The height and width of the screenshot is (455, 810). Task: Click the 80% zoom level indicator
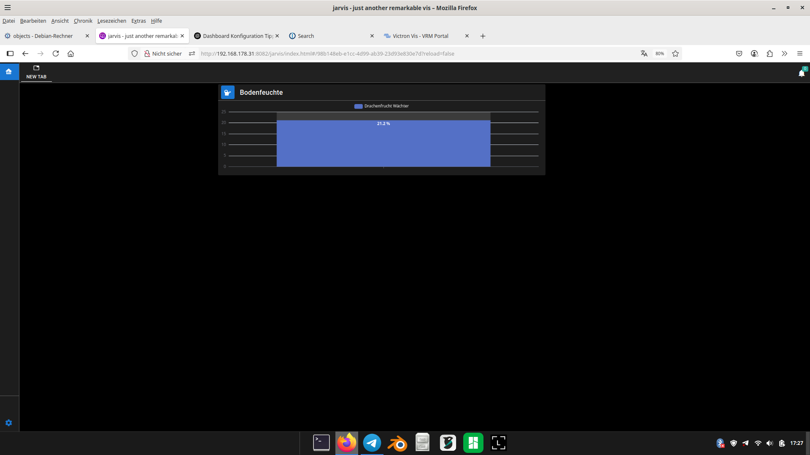coord(659,54)
